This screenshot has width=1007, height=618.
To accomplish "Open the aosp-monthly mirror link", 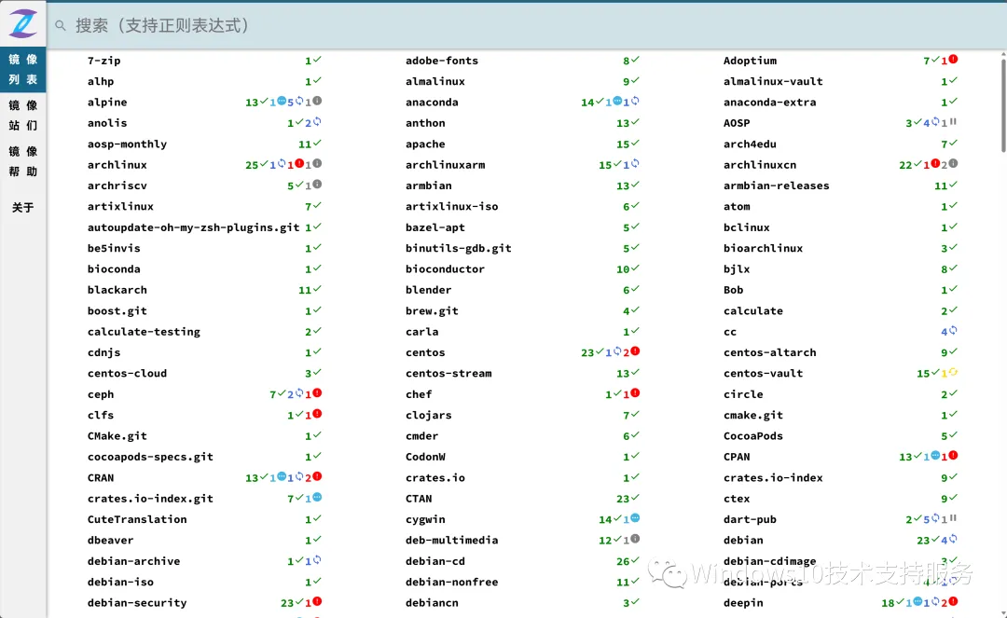I will 127,144.
